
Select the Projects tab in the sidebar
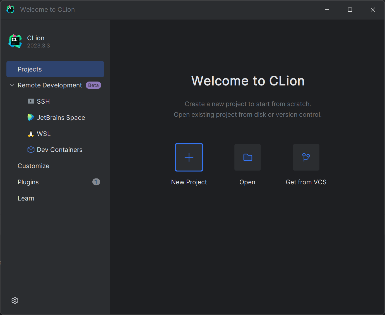pos(30,69)
